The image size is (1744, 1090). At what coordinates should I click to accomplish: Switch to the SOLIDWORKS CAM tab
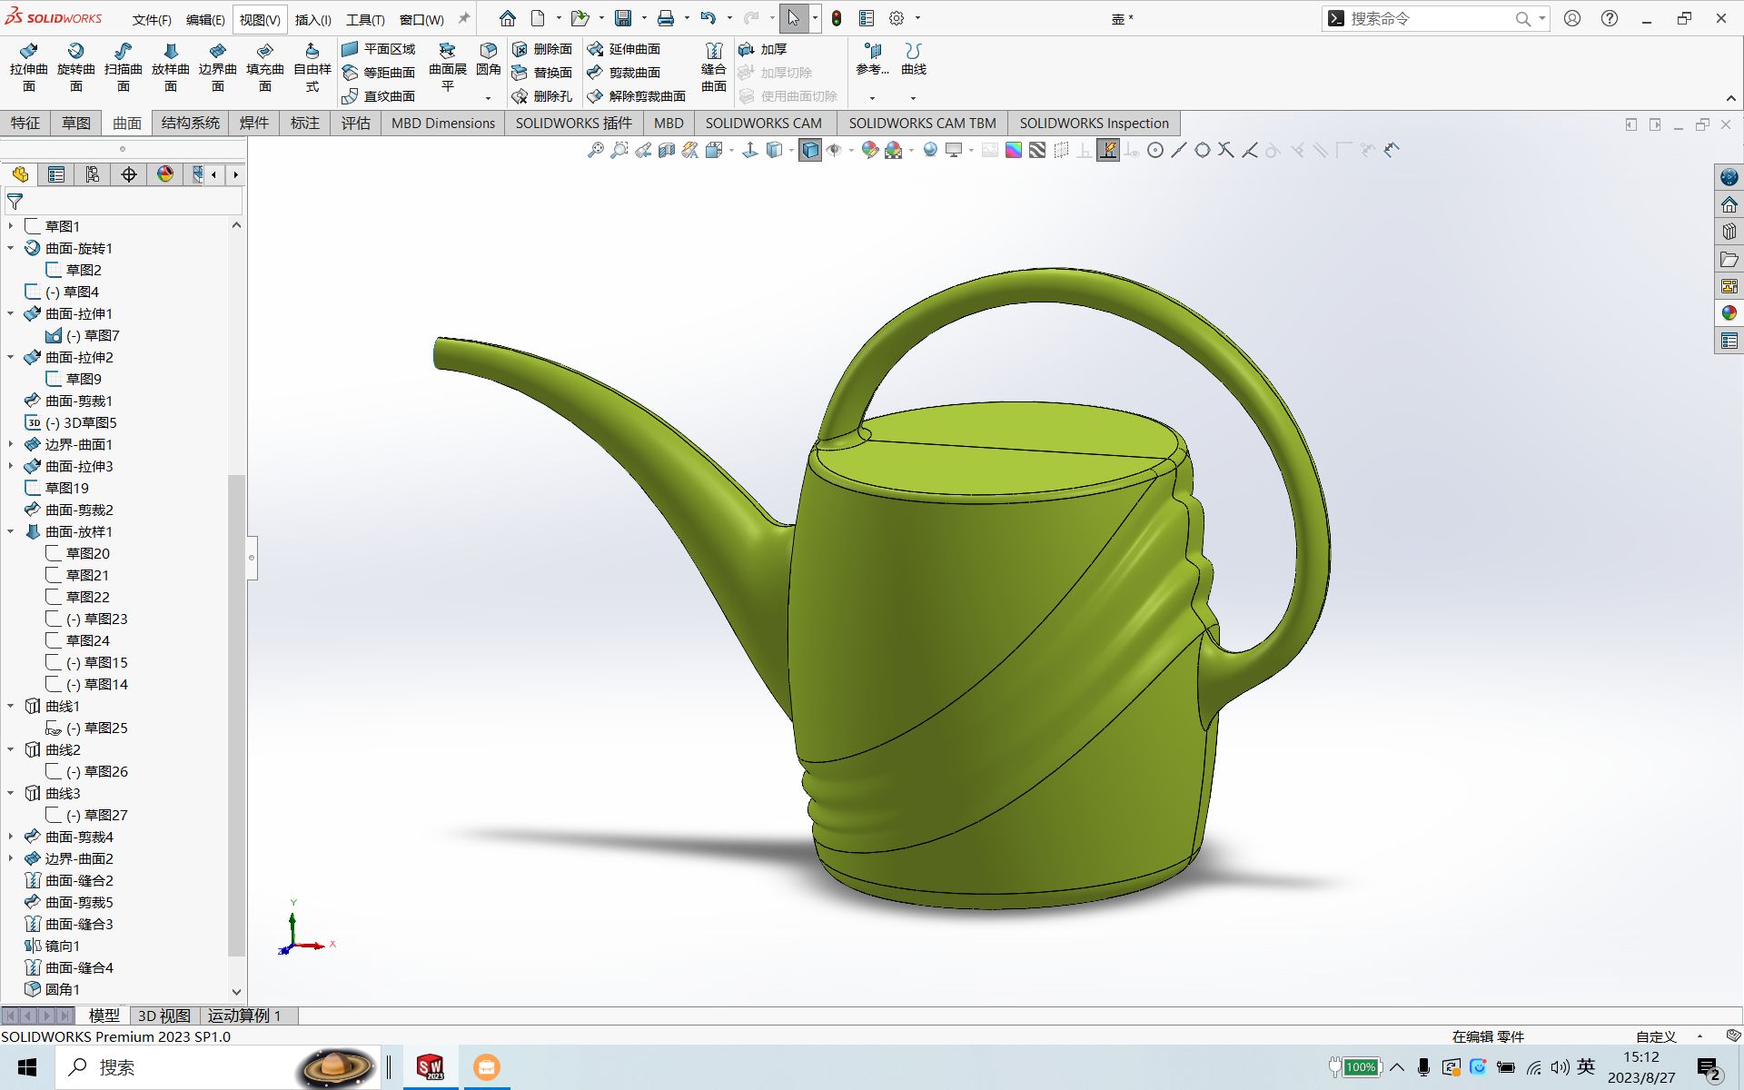pyautogui.click(x=763, y=124)
